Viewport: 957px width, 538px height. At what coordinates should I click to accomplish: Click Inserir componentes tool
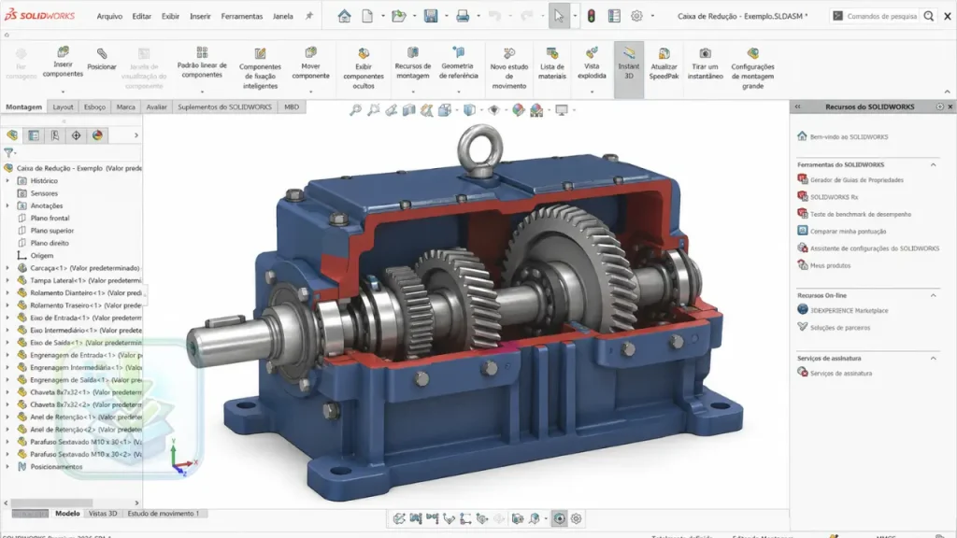pos(63,62)
